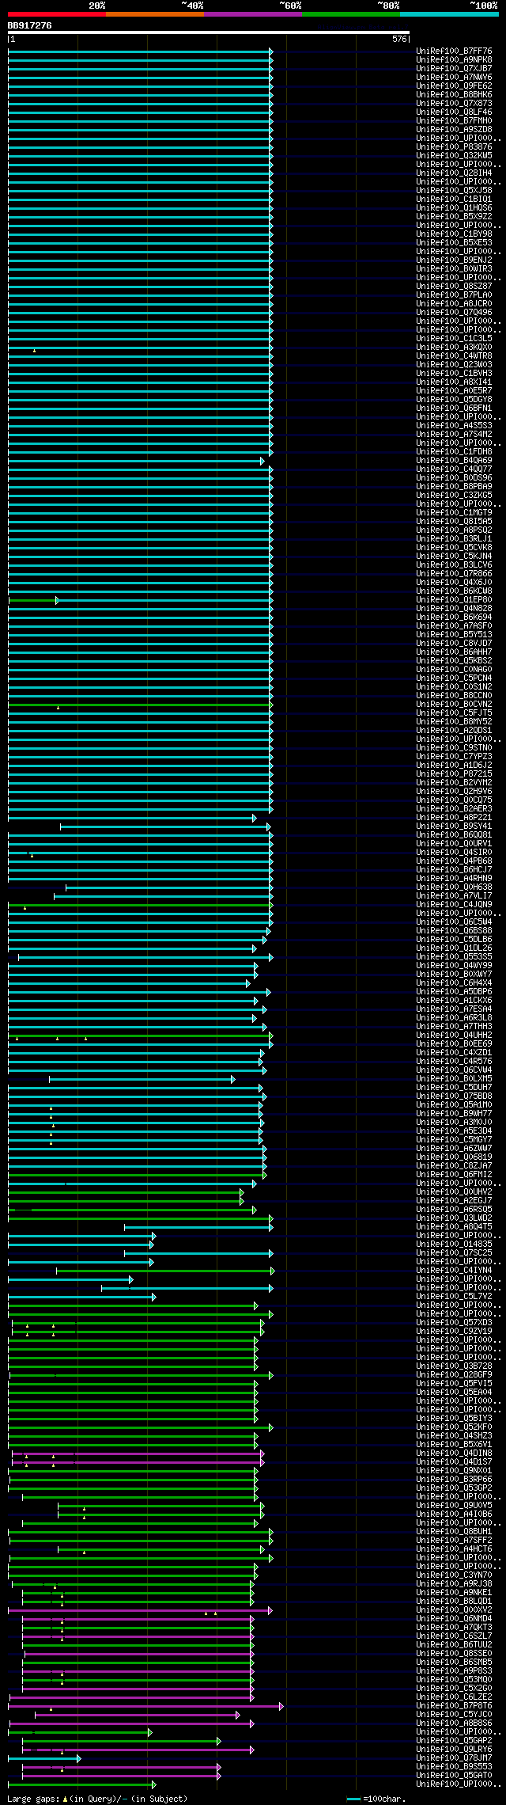Select label UniRef100_Q00XV2
506x1805 pixels.
pos(454,1609)
